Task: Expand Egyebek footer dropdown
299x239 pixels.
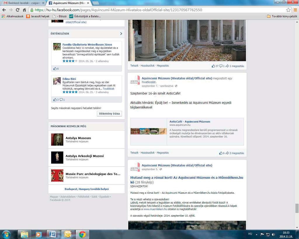Action: click(105, 197)
